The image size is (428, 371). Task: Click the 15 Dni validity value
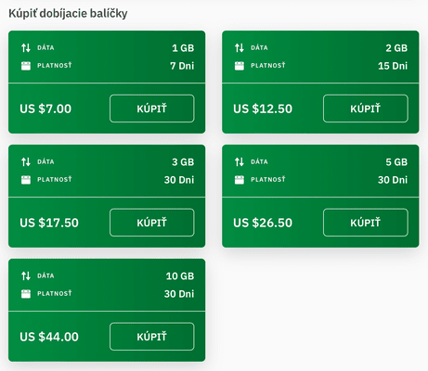point(393,66)
